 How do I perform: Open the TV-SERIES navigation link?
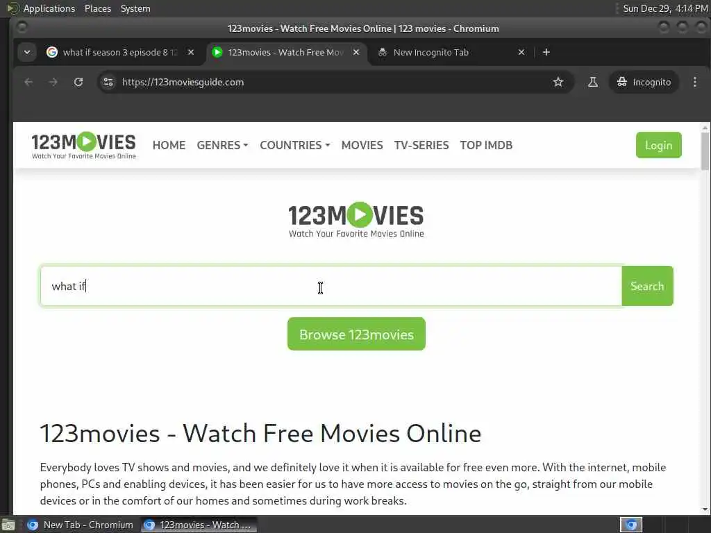coord(421,145)
